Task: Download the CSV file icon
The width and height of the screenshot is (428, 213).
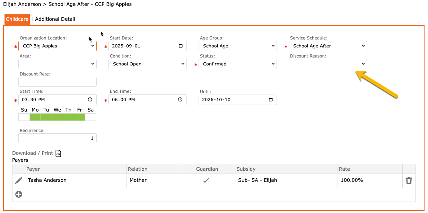Action: (58, 153)
